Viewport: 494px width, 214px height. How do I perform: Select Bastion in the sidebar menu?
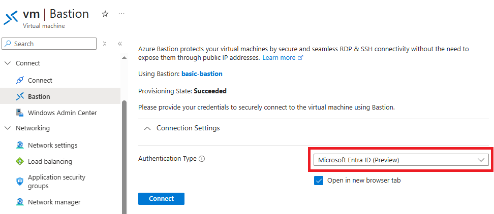tap(60, 96)
